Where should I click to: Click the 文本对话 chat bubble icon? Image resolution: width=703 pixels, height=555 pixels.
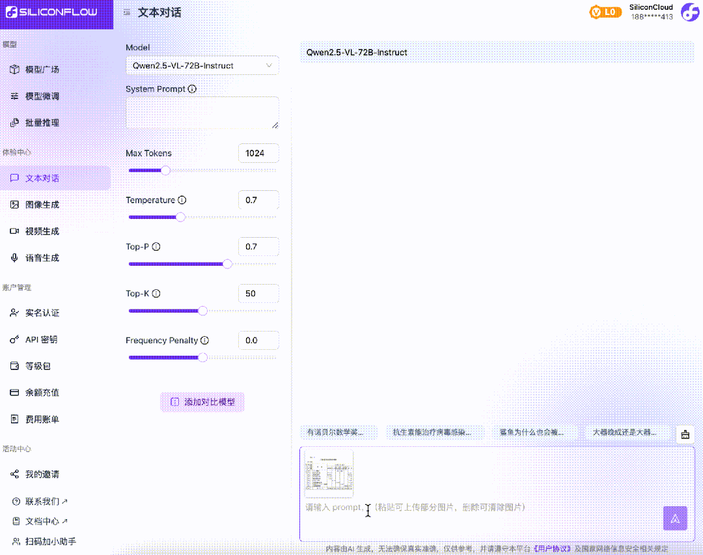14,178
